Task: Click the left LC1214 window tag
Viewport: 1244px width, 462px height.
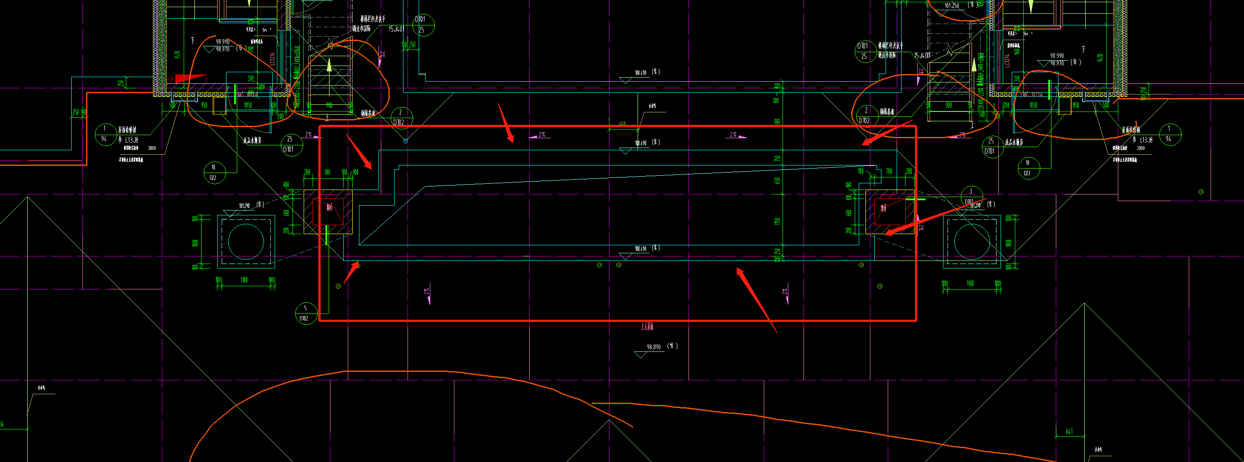Action: 272,59
